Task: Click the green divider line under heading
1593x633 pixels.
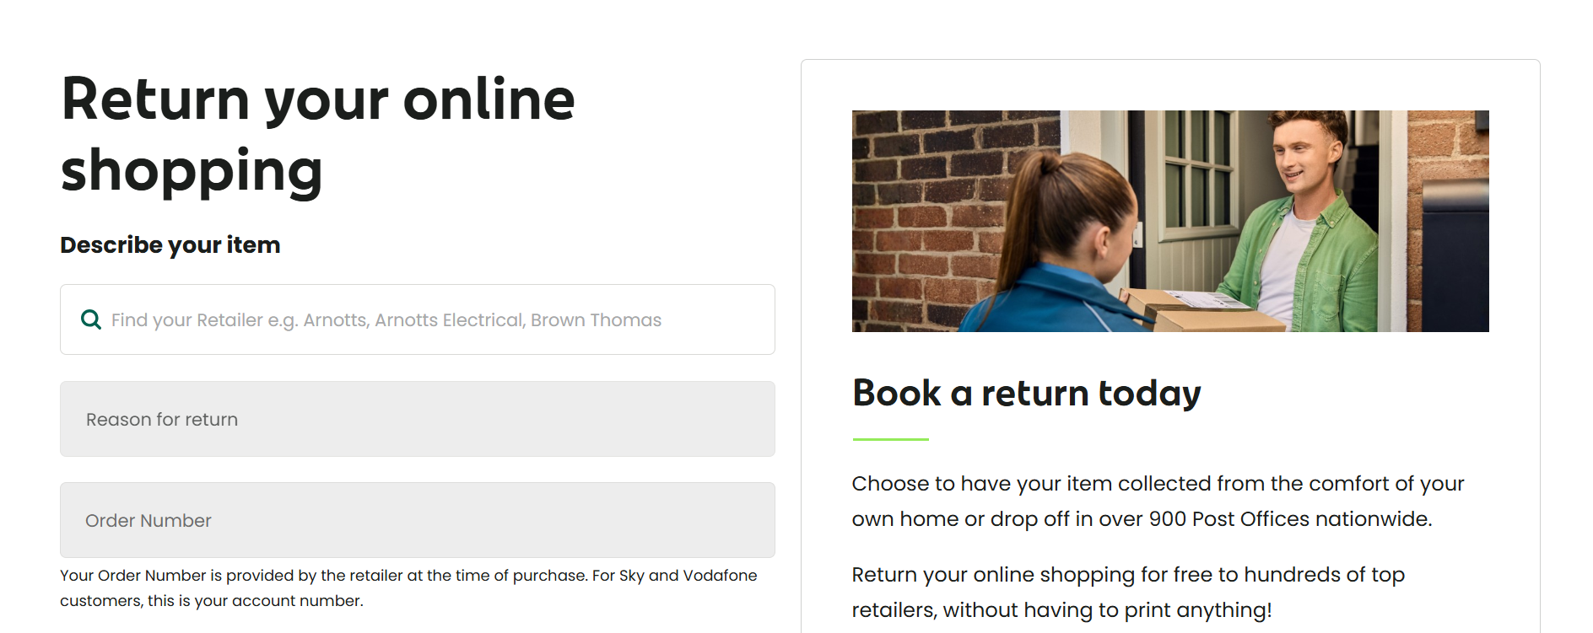Action: coord(890,439)
